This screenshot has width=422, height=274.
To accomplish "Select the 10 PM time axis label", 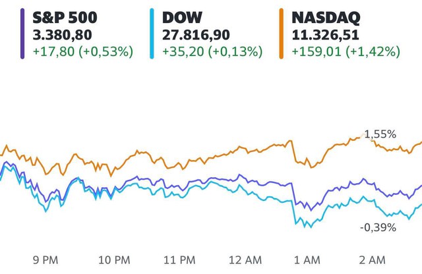I will [x=114, y=260].
